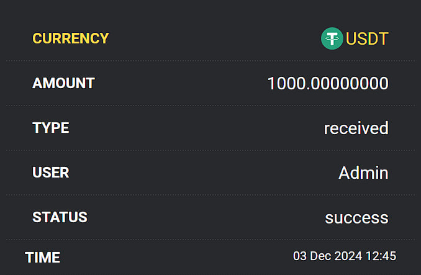Click the empty space in the STATUS row
The width and height of the screenshot is (421, 275).
pos(206,217)
